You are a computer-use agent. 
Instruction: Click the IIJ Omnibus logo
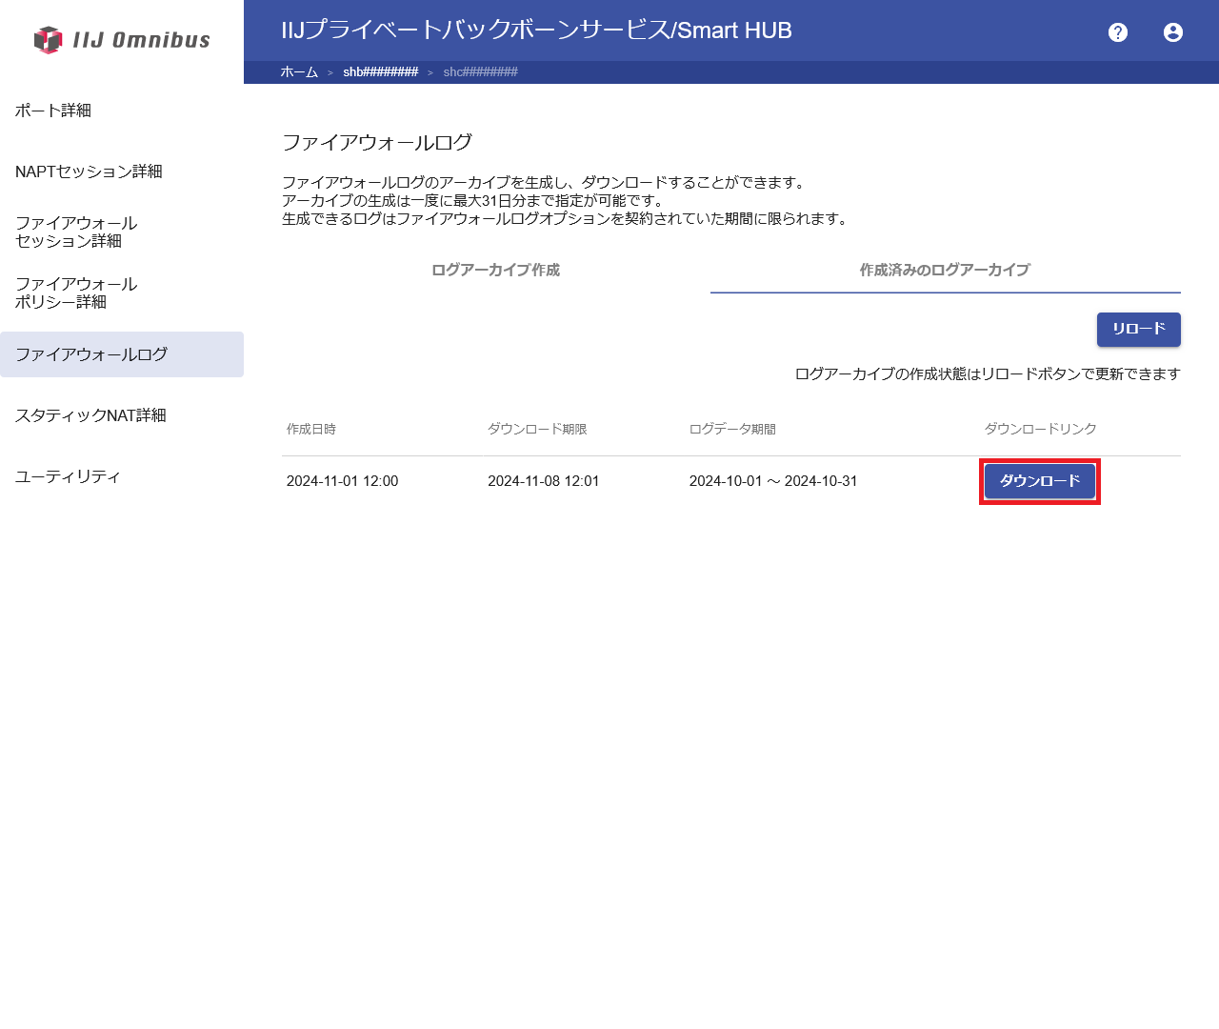click(122, 40)
